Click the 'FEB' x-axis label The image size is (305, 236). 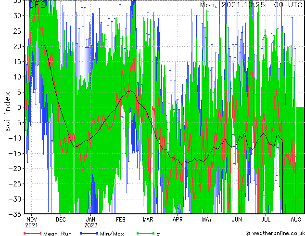pos(121,220)
